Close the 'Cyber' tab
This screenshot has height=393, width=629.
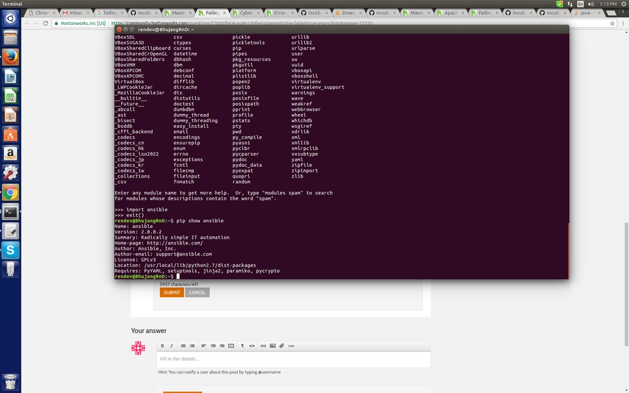click(258, 13)
